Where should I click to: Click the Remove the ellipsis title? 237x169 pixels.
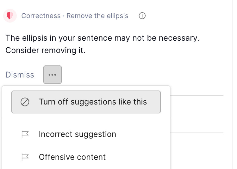tap(97, 16)
